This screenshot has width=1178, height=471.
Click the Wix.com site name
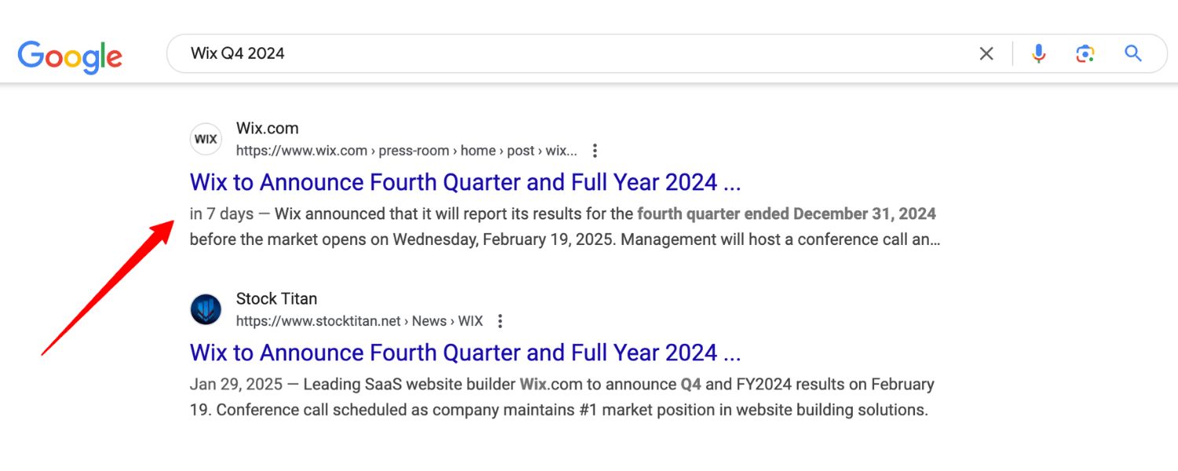pyautogui.click(x=267, y=128)
